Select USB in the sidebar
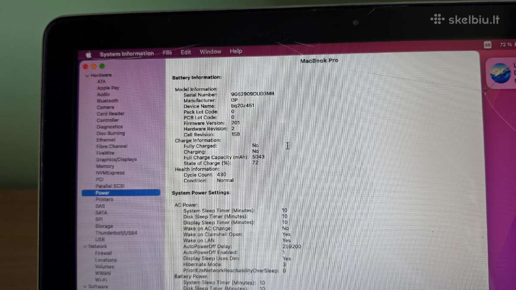 [100, 239]
